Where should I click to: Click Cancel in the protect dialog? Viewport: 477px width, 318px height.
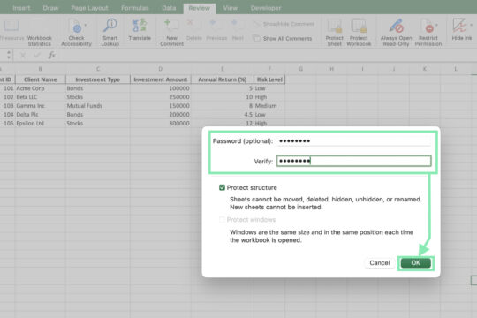379,263
